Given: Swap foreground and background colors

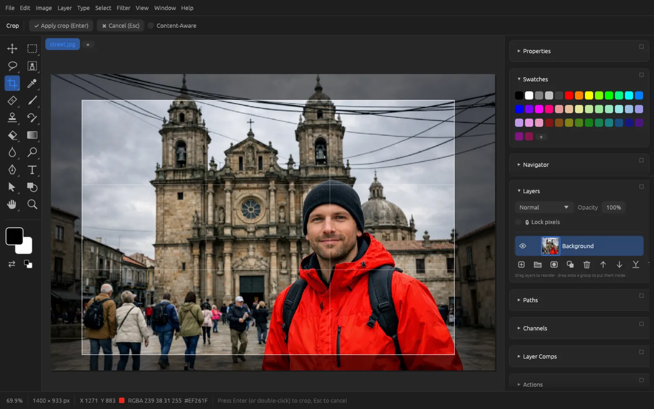Looking at the screenshot, I should point(12,264).
